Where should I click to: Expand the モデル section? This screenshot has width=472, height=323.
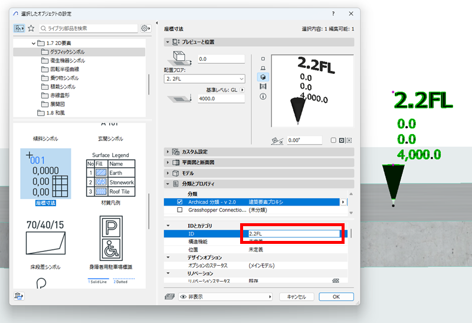pos(168,173)
